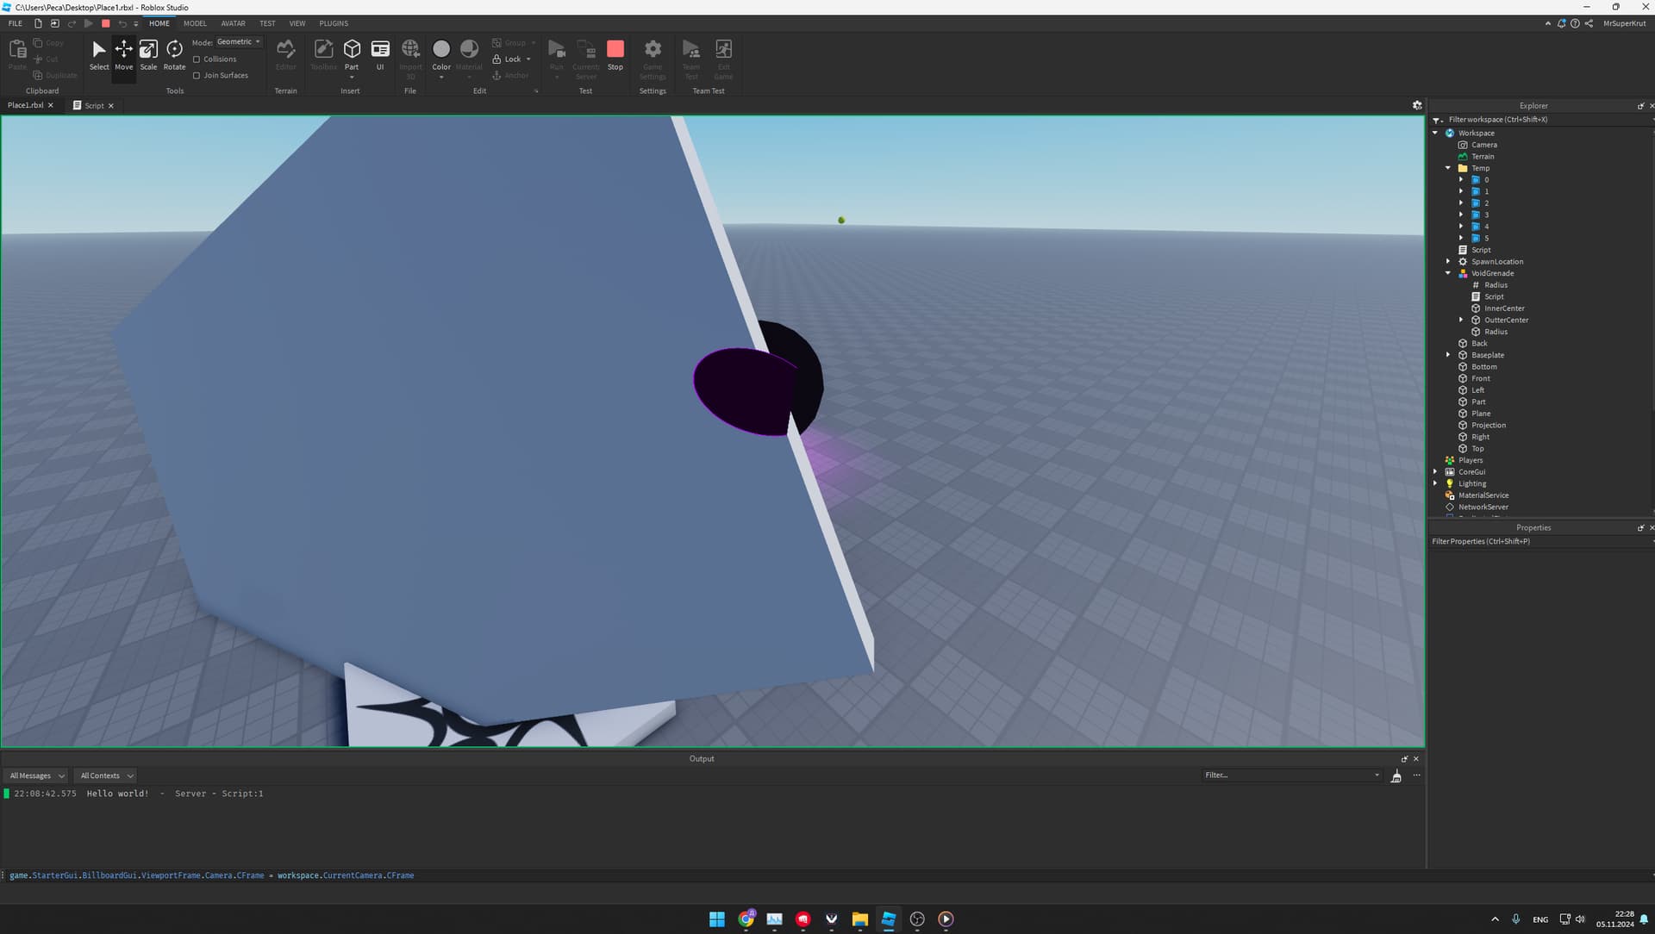Expand the SpawnLocation tree item

(1447, 261)
